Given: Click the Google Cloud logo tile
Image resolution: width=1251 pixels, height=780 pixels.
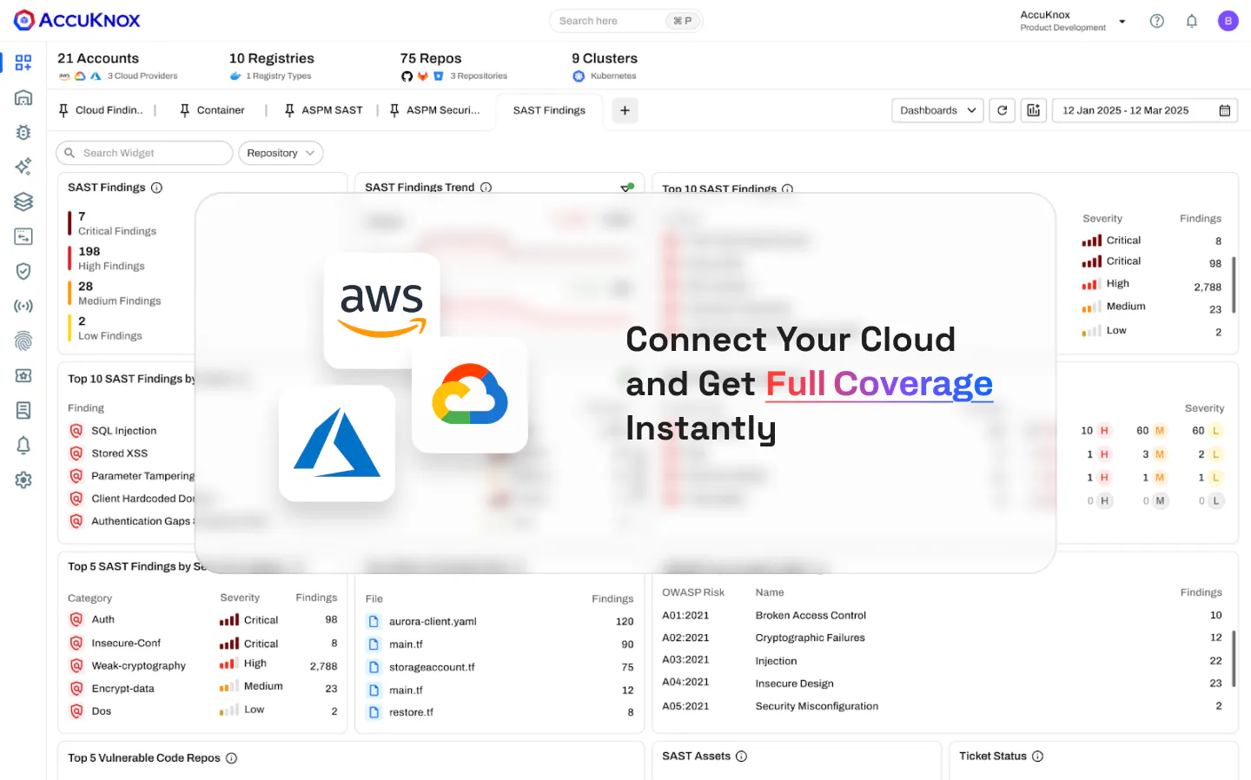Looking at the screenshot, I should pyautogui.click(x=470, y=394).
